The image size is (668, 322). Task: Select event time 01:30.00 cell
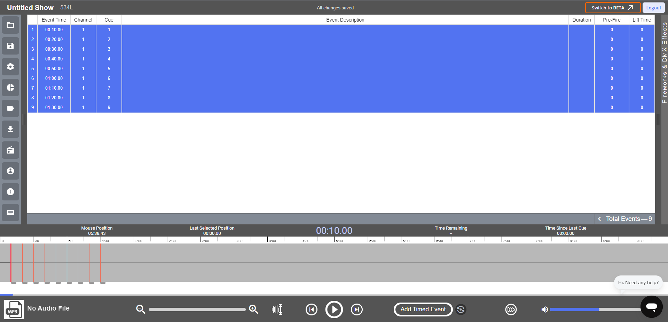click(x=54, y=107)
